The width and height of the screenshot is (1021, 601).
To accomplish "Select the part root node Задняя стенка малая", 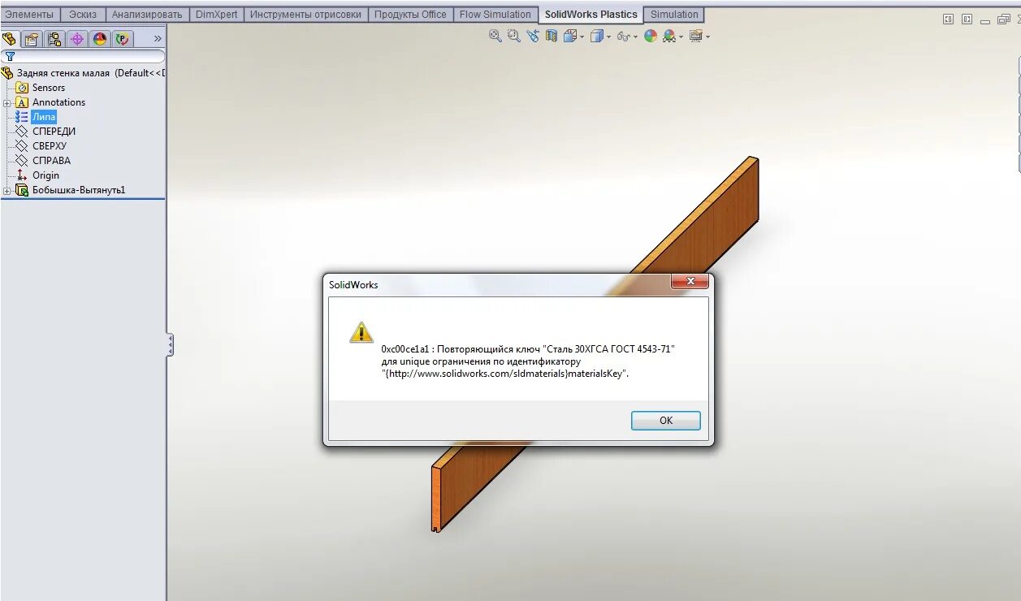I will (x=84, y=73).
